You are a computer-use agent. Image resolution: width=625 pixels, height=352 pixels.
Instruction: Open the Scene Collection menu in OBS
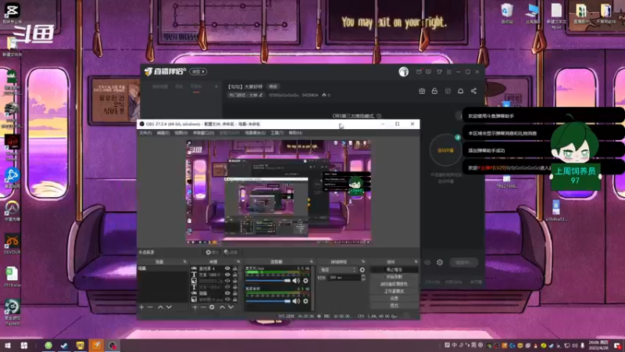pyautogui.click(x=255, y=133)
